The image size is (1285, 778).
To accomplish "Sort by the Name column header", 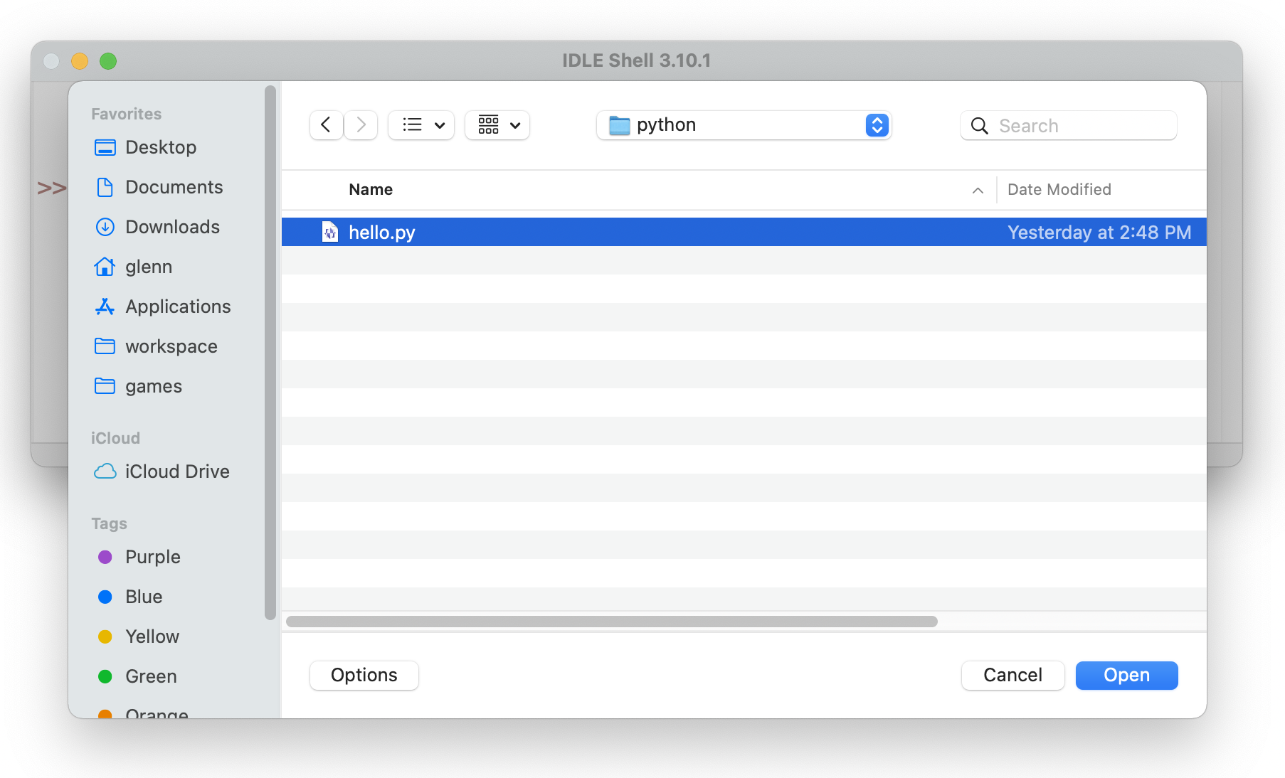I will click(x=371, y=189).
